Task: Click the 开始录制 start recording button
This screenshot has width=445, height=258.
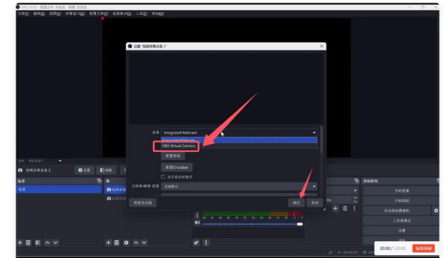Action: point(402,201)
